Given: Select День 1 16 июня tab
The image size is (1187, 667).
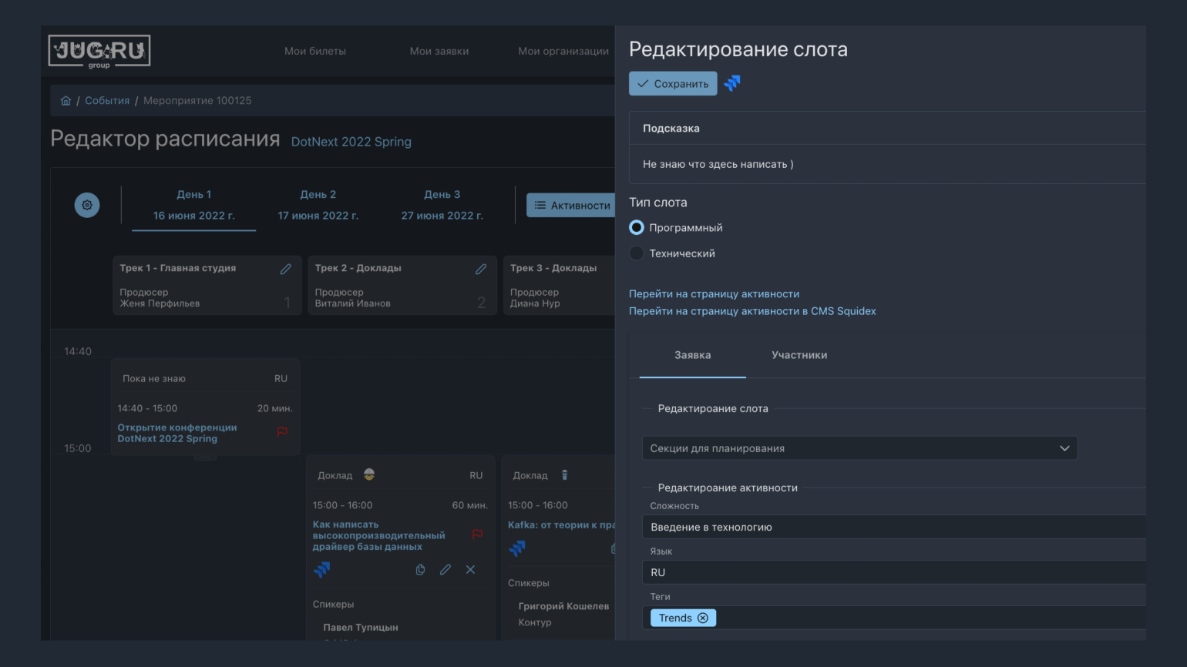Looking at the screenshot, I should pos(193,205).
